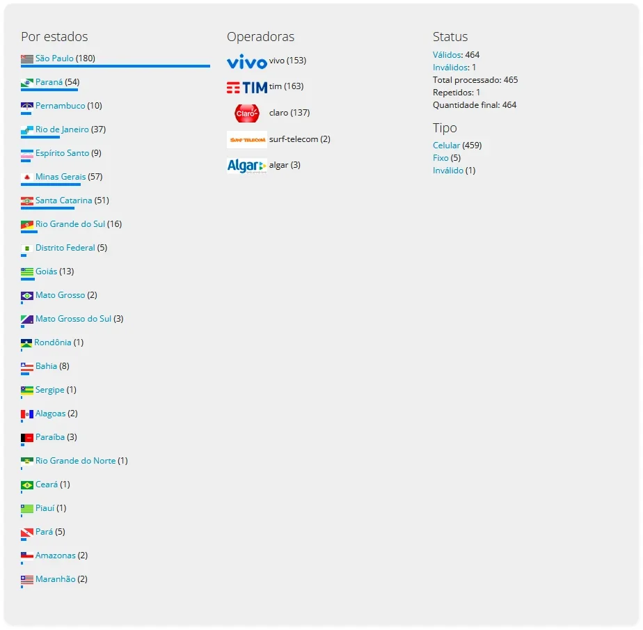Click the Amazonas flag icon
The width and height of the screenshot is (643, 630).
click(27, 556)
